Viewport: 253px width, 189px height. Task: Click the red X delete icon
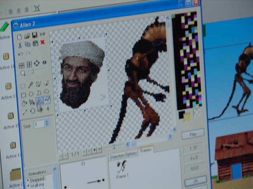43,43
